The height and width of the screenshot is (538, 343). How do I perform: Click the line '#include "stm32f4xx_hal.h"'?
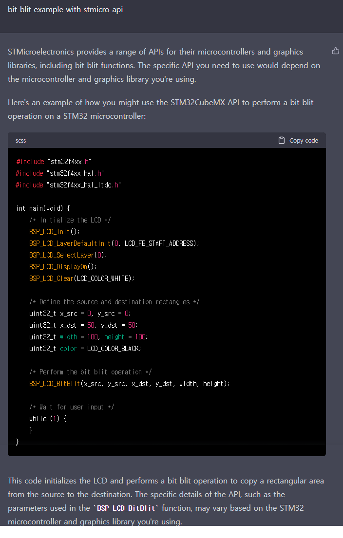point(60,173)
